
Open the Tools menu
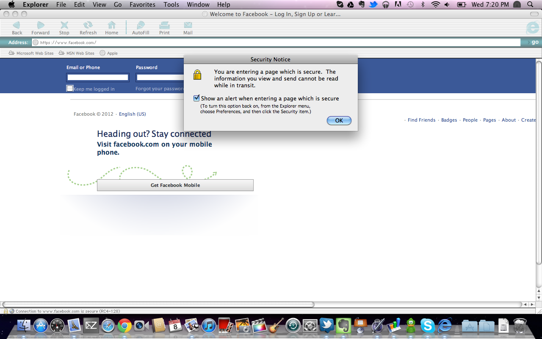pos(171,5)
